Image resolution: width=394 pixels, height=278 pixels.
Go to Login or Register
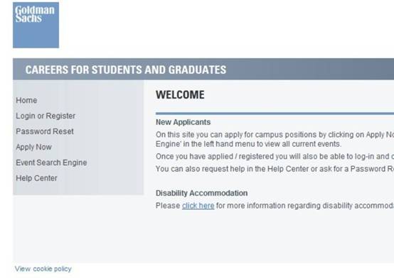click(46, 116)
